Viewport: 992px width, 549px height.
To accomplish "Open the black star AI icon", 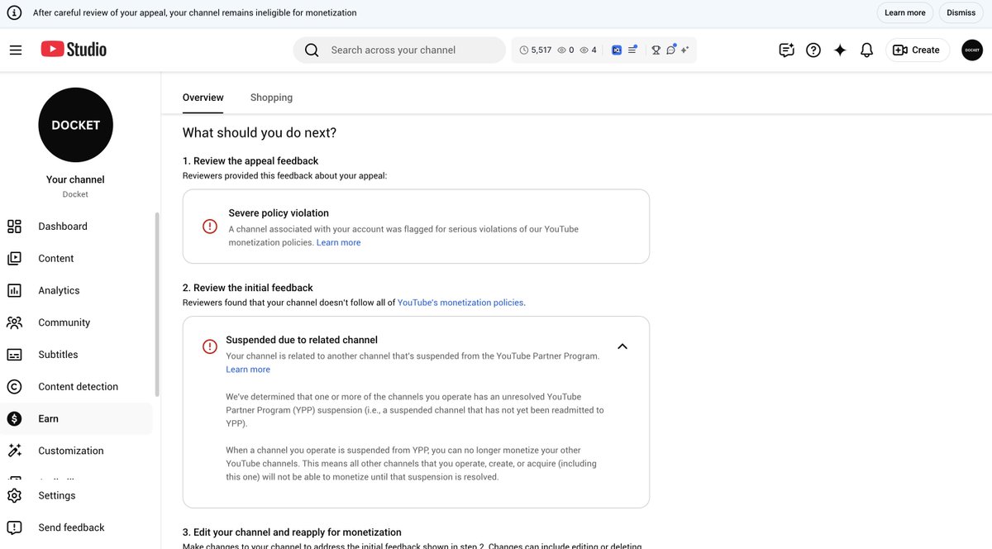I will (x=840, y=50).
